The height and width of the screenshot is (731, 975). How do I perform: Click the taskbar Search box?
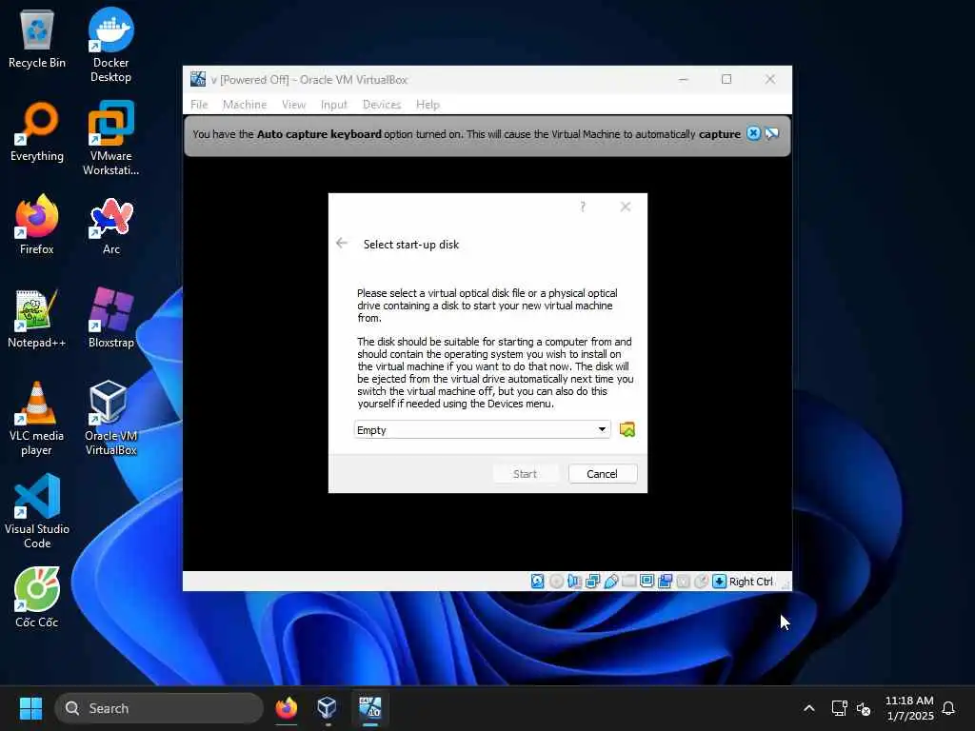tap(159, 708)
